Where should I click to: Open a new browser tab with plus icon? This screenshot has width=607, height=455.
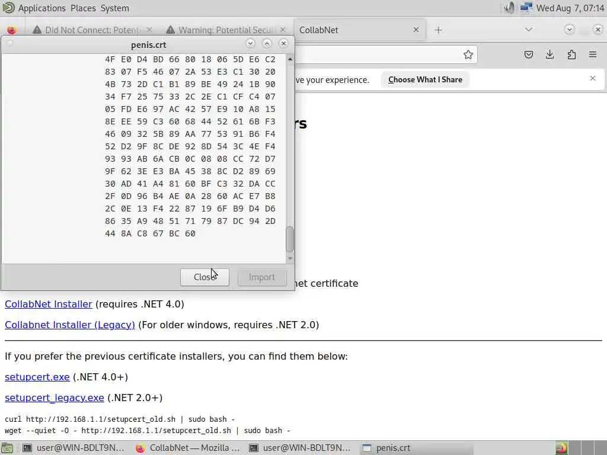click(x=438, y=30)
